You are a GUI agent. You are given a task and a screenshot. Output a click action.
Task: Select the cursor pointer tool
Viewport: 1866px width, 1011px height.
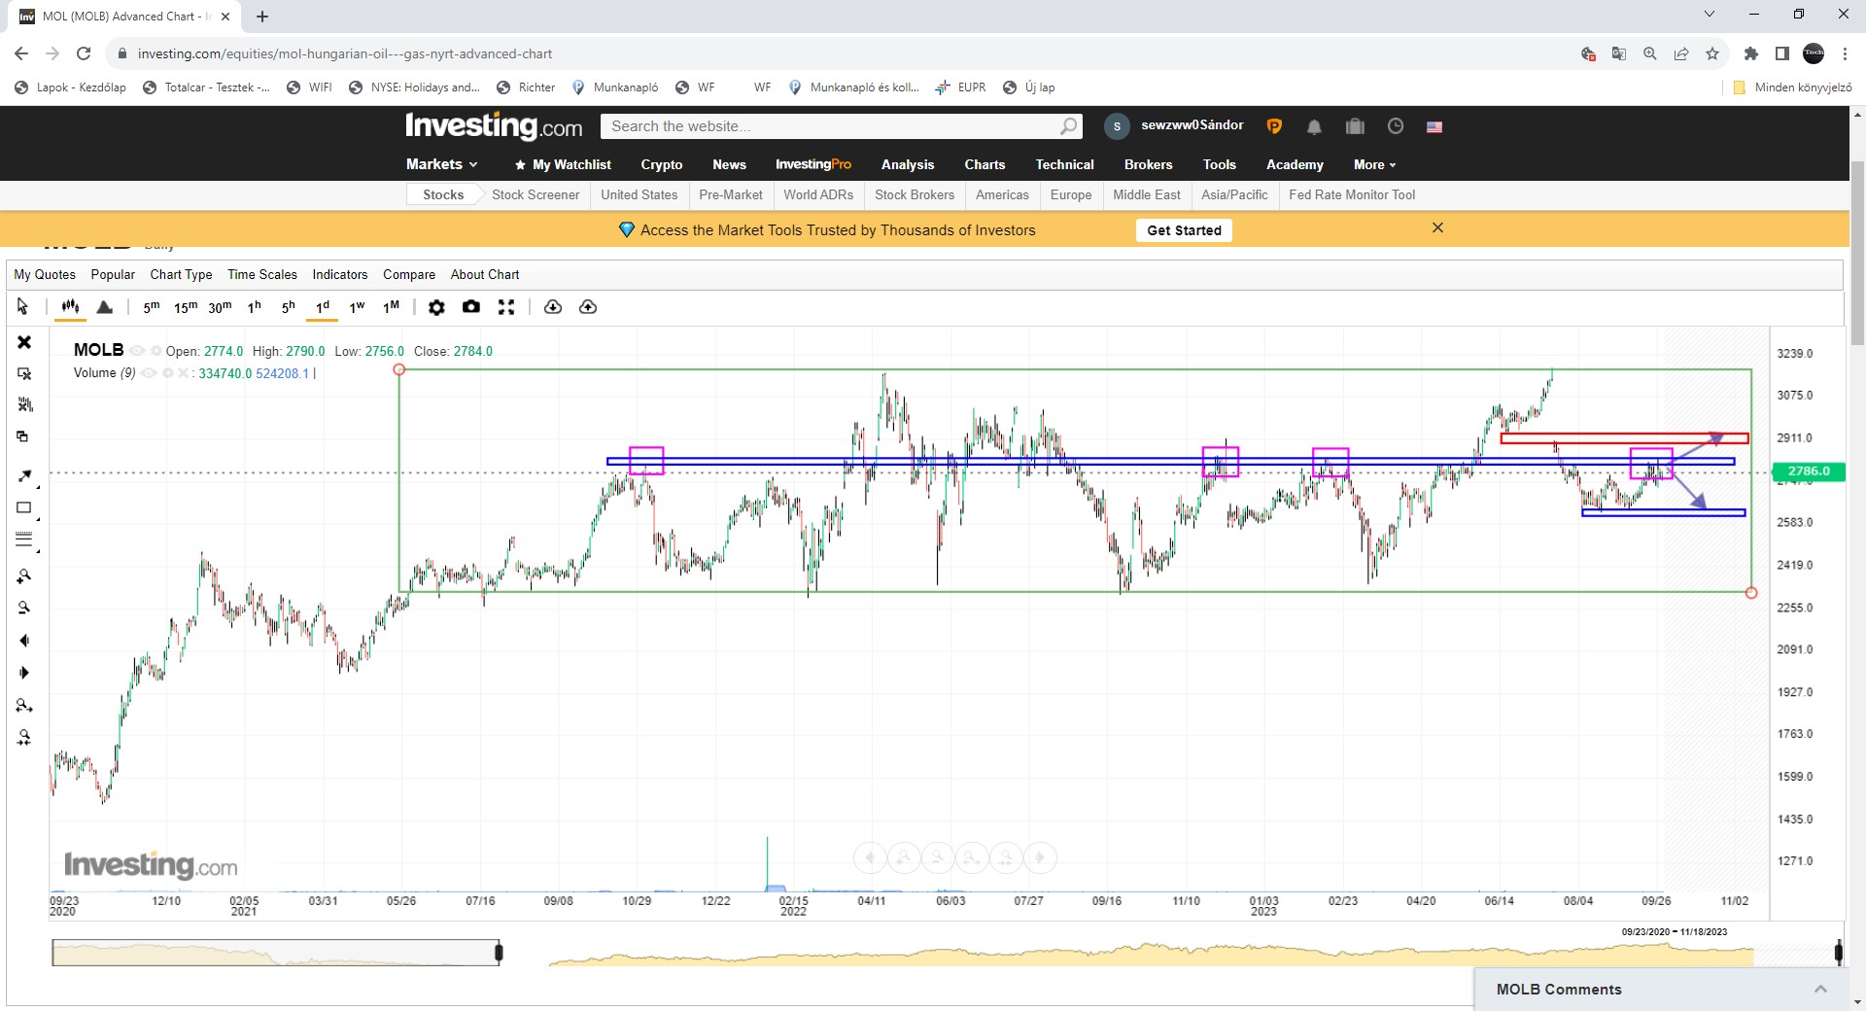(22, 307)
